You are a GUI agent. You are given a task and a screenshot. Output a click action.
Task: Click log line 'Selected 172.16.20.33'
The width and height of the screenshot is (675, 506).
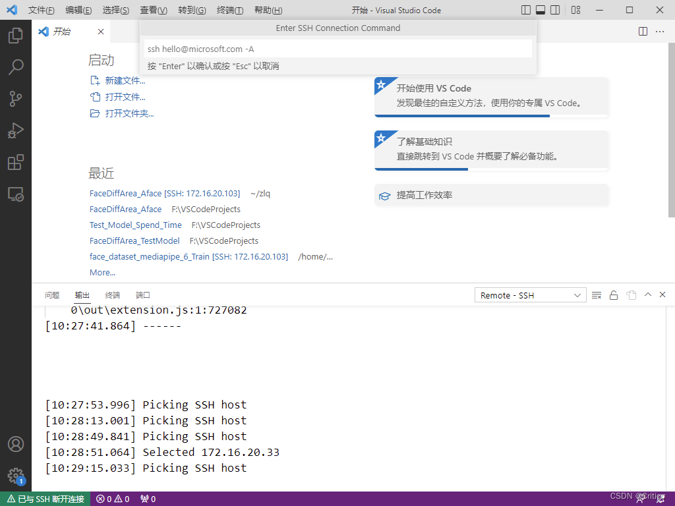[x=211, y=452]
